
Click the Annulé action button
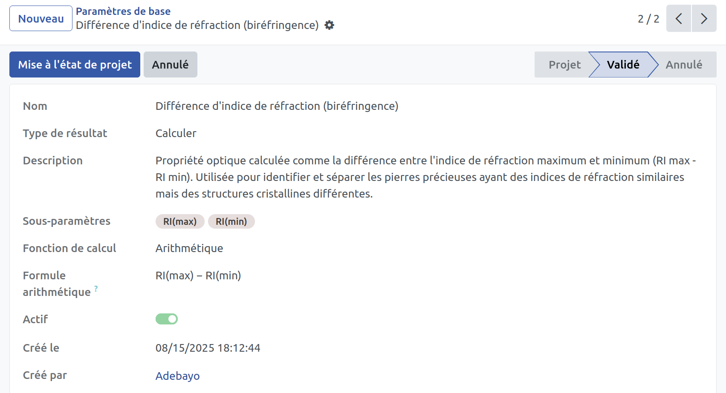(x=171, y=64)
